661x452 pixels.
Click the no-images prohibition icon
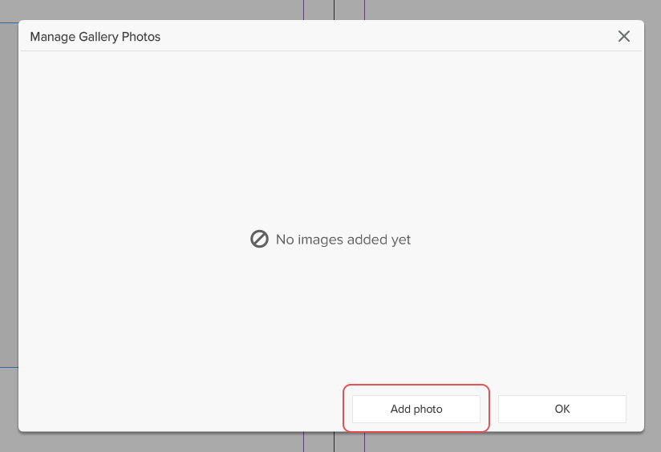[259, 239]
